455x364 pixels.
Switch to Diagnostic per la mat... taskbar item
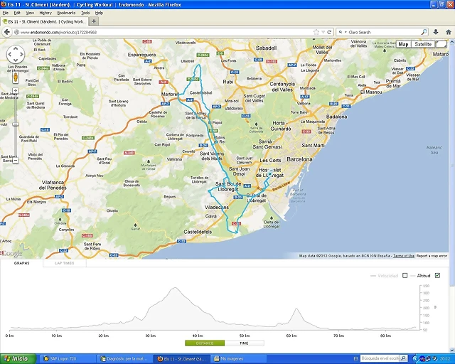click(x=125, y=359)
